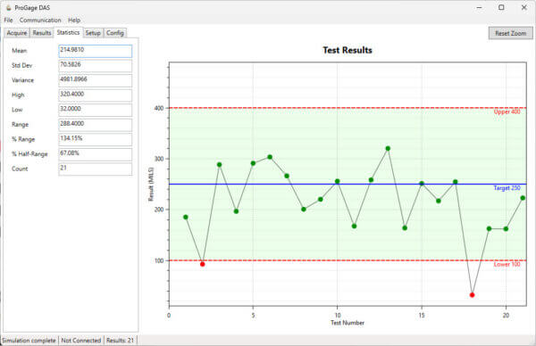Open the Config tab
Viewport: 536px width, 346px height.
coord(115,33)
